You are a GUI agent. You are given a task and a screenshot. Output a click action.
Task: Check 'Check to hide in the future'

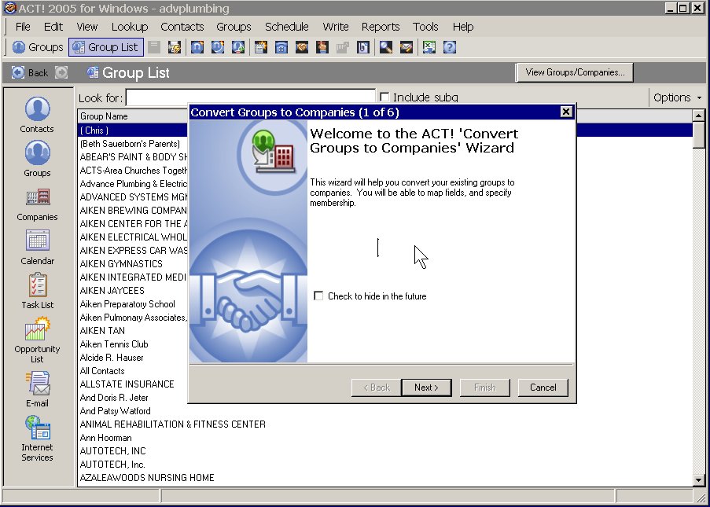pos(318,296)
